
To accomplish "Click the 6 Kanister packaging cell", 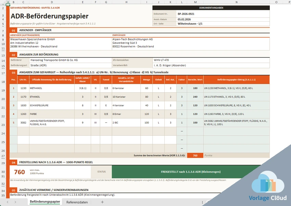I will (126, 88).
